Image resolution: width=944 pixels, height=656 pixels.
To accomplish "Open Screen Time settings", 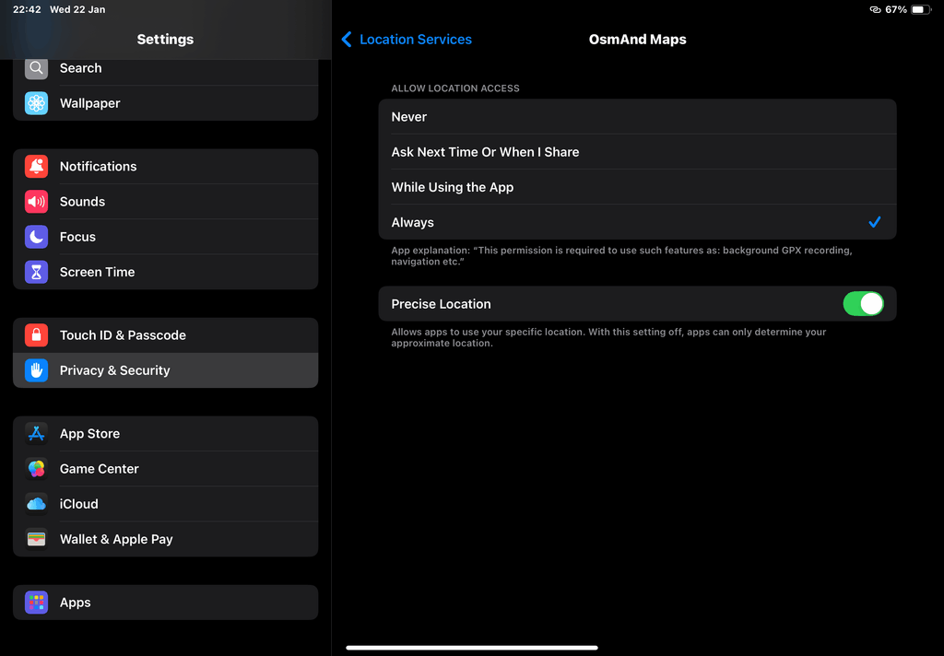I will 166,272.
